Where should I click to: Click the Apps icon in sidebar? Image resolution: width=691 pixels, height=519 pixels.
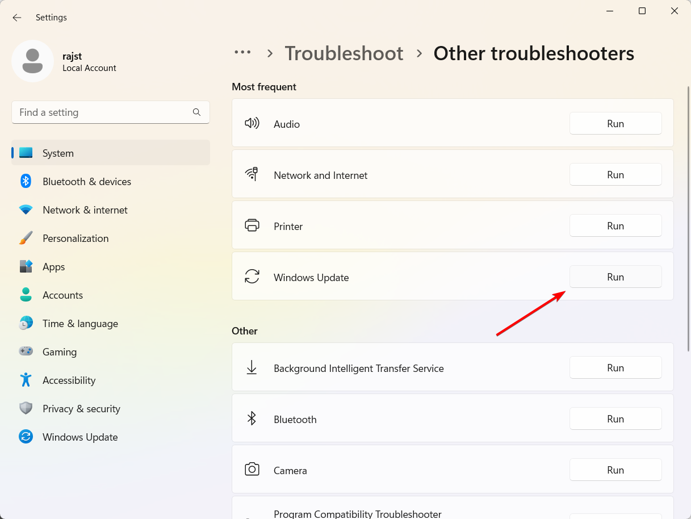(26, 266)
